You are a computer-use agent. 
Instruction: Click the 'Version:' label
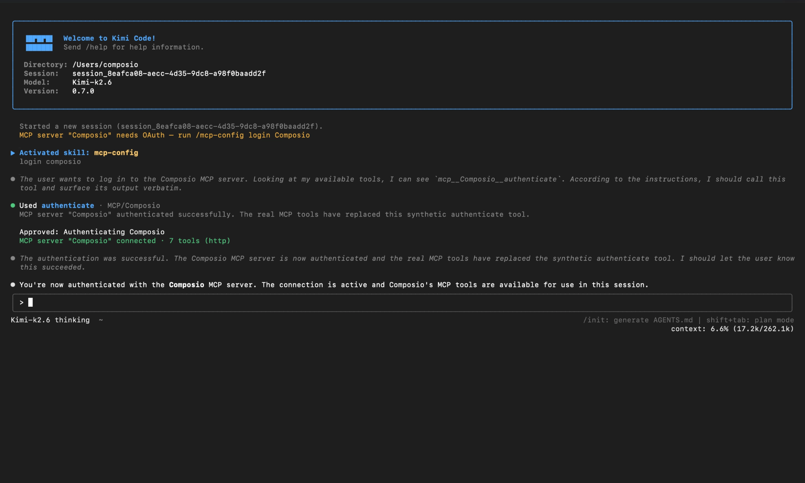(x=41, y=91)
